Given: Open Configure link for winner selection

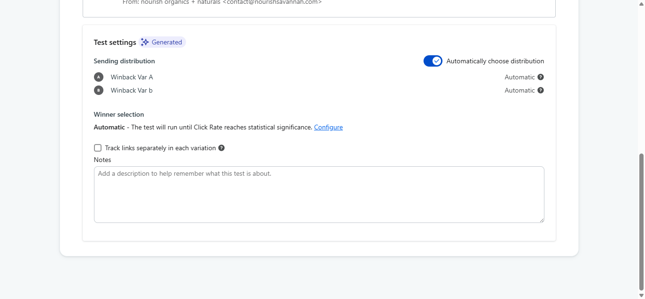Looking at the screenshot, I should click(x=329, y=127).
